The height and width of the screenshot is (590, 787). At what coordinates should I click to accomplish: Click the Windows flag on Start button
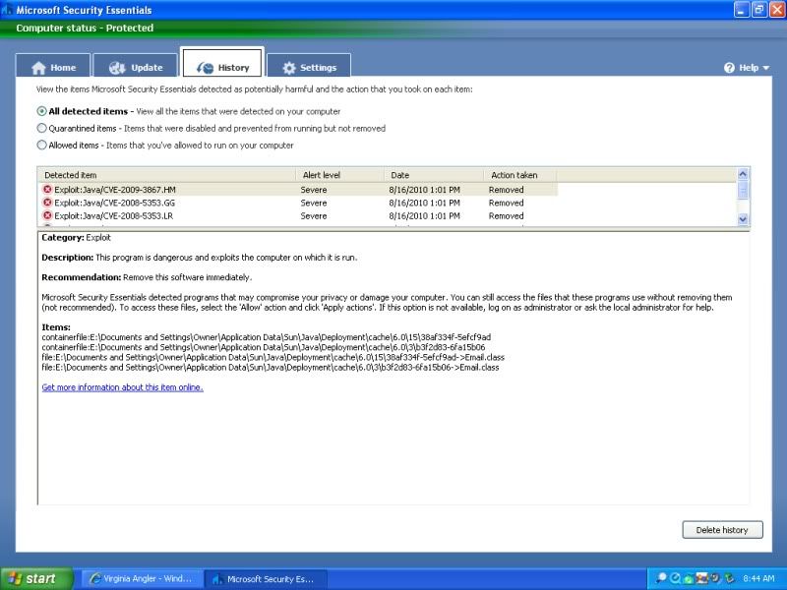pos(14,578)
